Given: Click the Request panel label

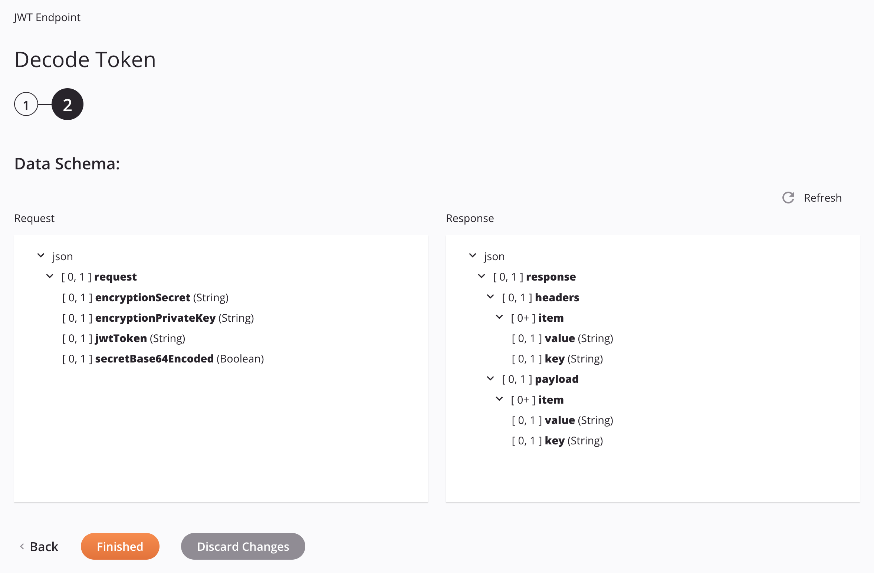Looking at the screenshot, I should pyautogui.click(x=34, y=218).
